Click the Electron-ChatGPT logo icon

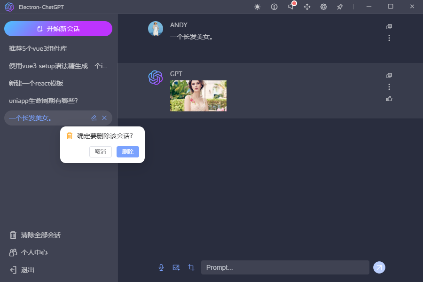coord(9,7)
